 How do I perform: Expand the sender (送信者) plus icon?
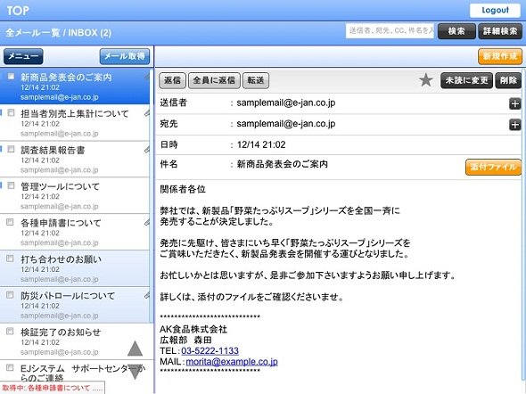coord(514,104)
